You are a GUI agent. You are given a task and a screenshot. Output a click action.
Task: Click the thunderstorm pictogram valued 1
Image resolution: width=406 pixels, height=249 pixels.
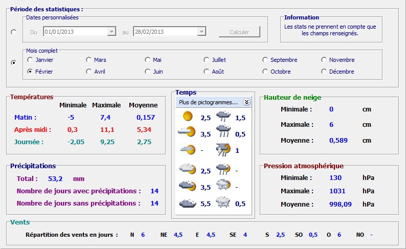(x=223, y=150)
